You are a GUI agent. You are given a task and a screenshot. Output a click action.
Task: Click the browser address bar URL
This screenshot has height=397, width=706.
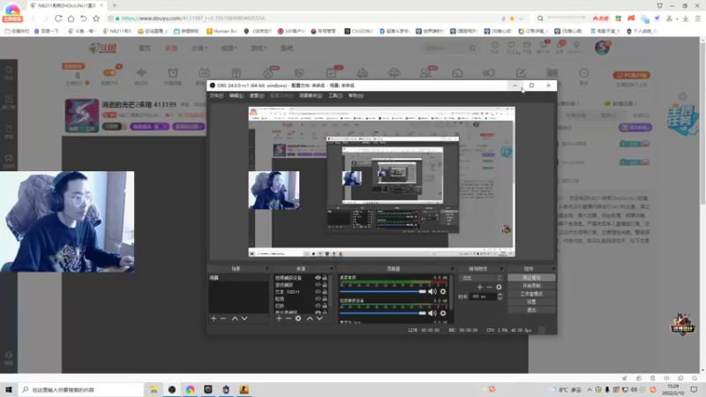192,19
